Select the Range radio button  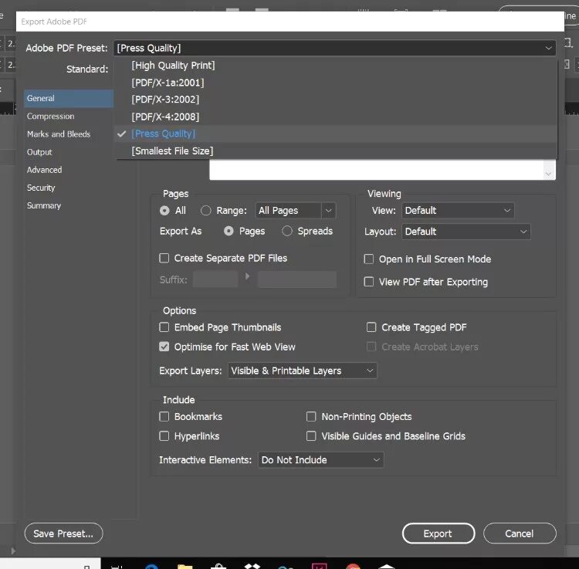tap(205, 211)
